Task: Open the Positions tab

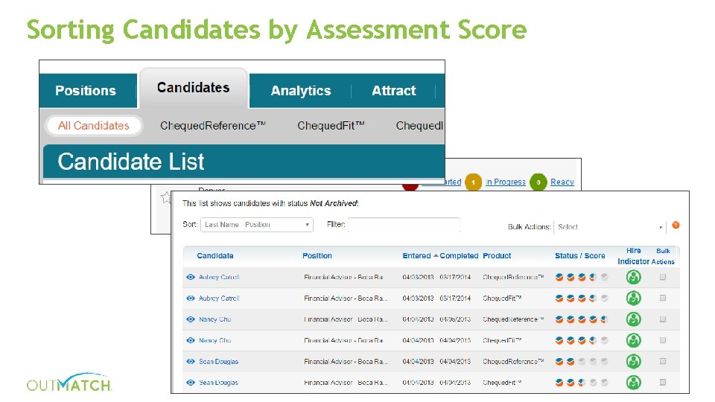Action: [x=86, y=91]
